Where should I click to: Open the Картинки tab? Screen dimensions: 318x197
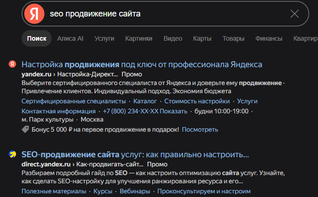pyautogui.click(x=139, y=38)
